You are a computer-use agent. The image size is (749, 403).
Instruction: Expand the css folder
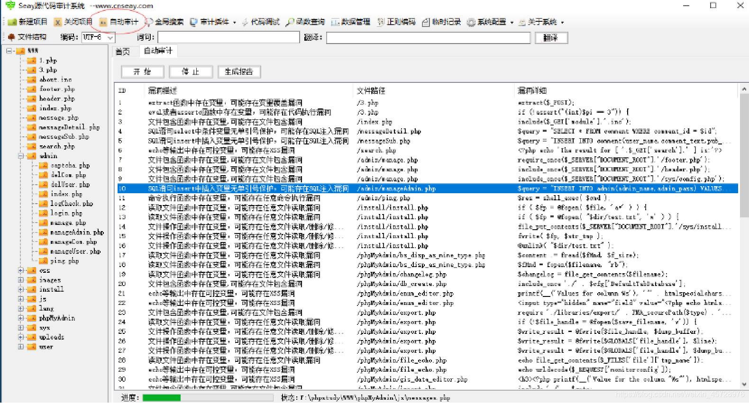pyautogui.click(x=21, y=270)
